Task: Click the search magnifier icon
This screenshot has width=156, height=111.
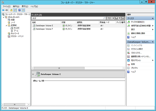Action: click(x=104, y=18)
